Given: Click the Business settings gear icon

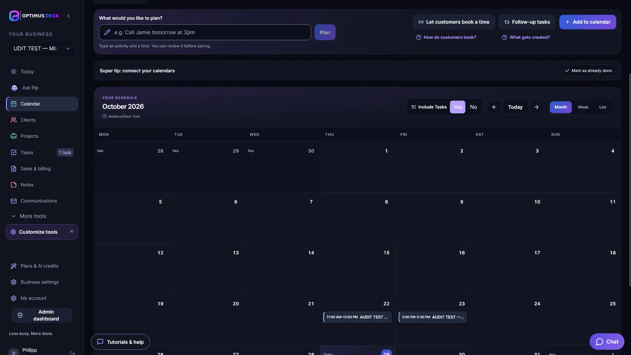Looking at the screenshot, I should tap(13, 282).
